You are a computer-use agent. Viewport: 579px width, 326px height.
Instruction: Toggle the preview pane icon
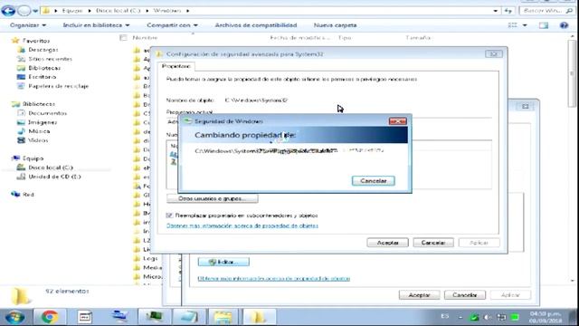544,25
